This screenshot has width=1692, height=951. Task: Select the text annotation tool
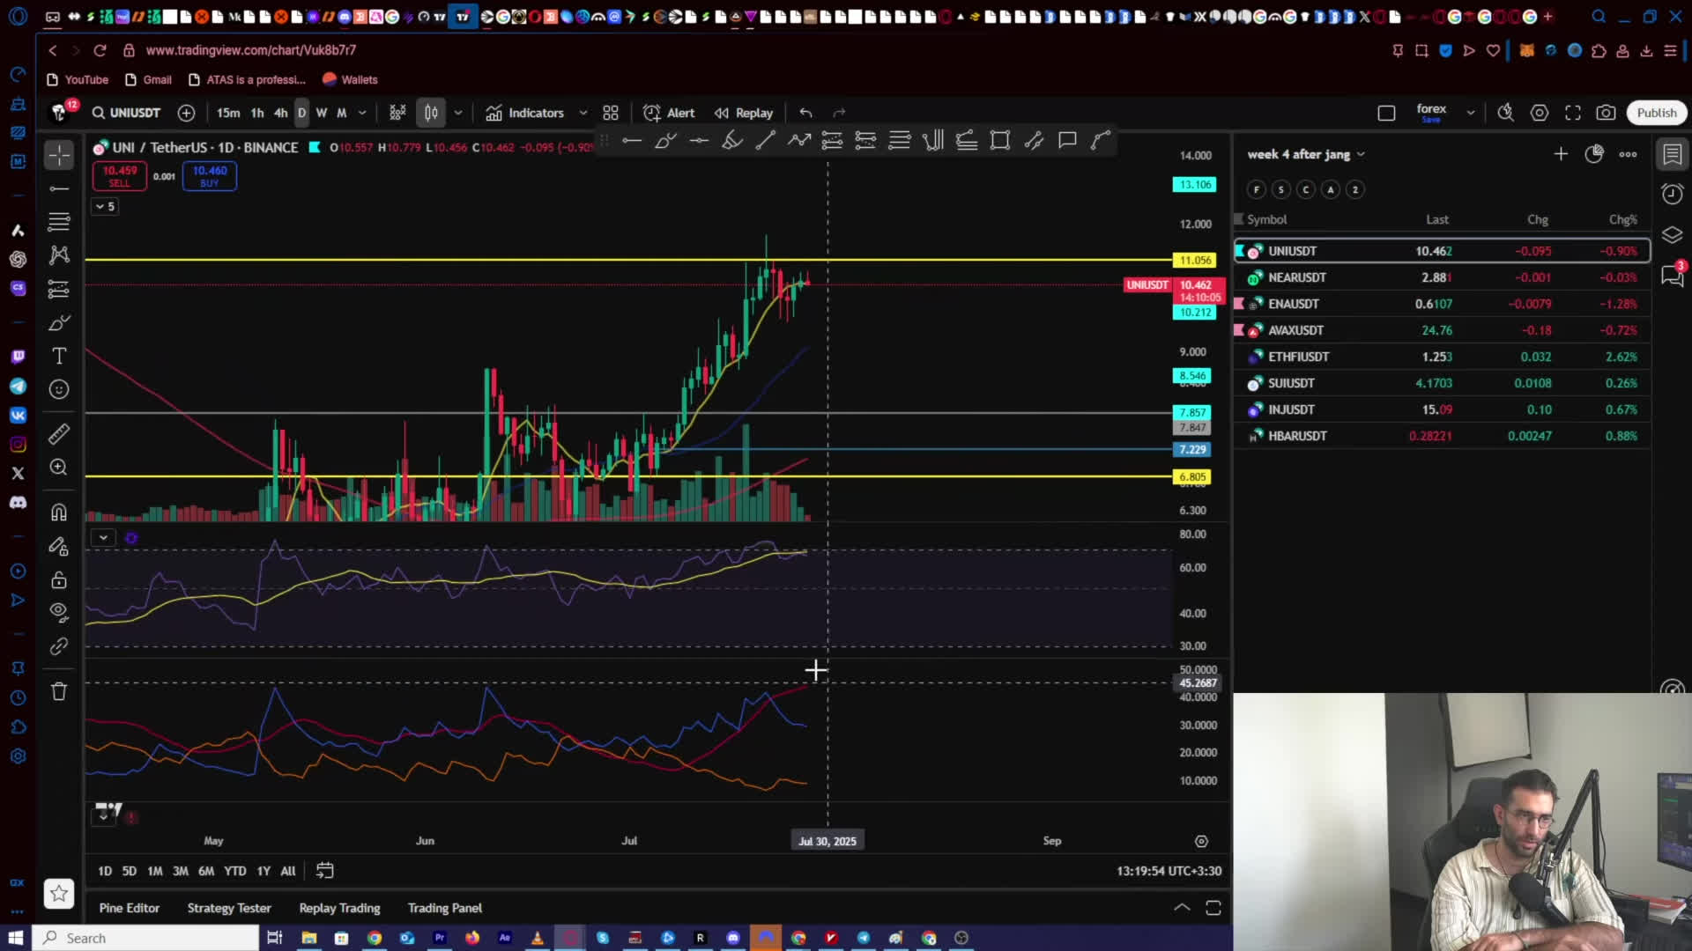[x=59, y=356]
